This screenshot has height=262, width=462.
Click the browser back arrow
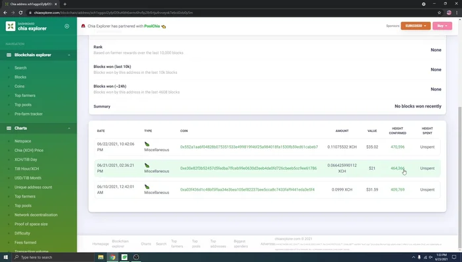pyautogui.click(x=5, y=13)
